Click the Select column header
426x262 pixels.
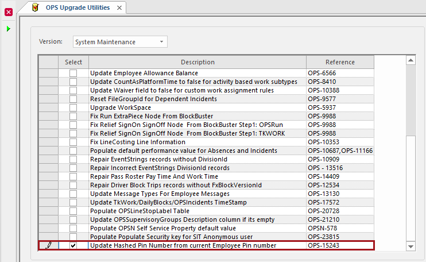73,62
